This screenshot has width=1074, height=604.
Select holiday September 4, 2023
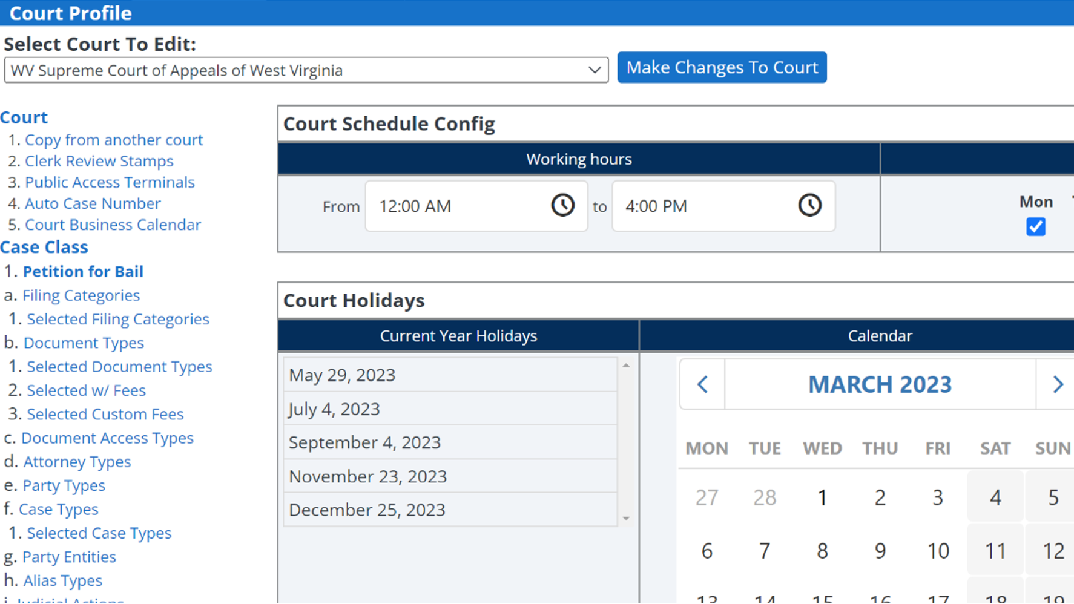tap(450, 442)
